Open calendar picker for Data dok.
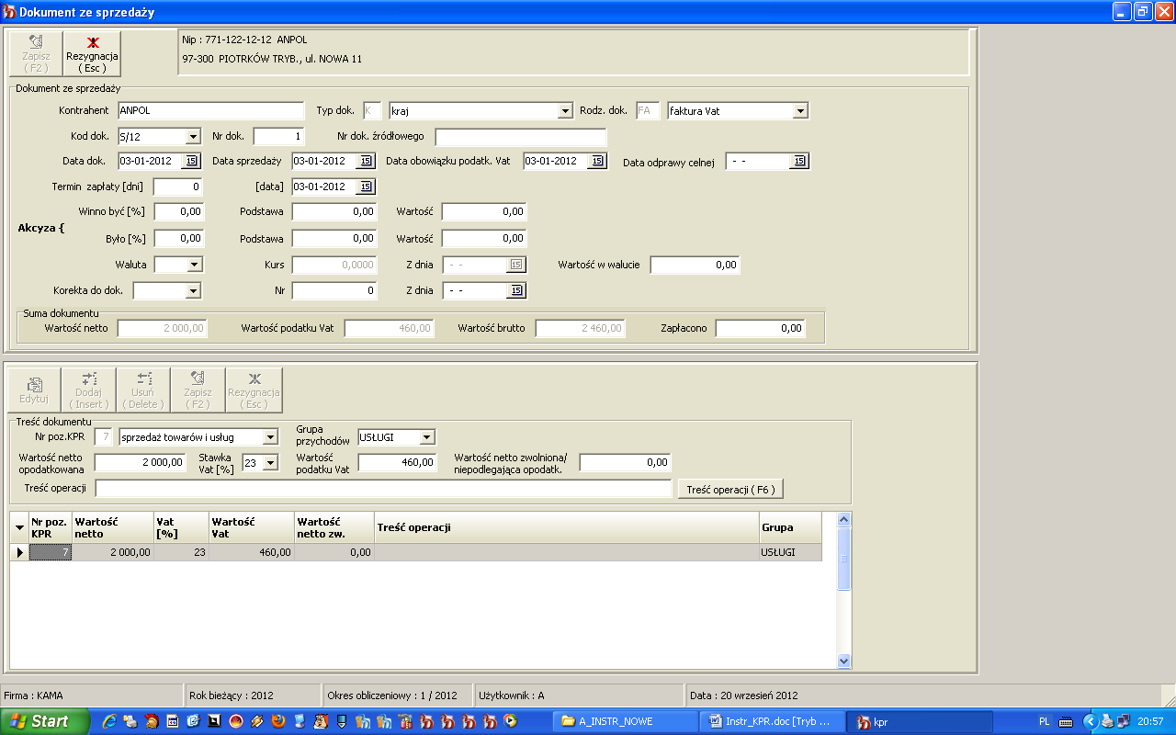1176x735 pixels. (x=190, y=161)
